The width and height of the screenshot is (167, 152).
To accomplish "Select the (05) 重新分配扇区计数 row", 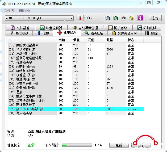I will [76, 58].
